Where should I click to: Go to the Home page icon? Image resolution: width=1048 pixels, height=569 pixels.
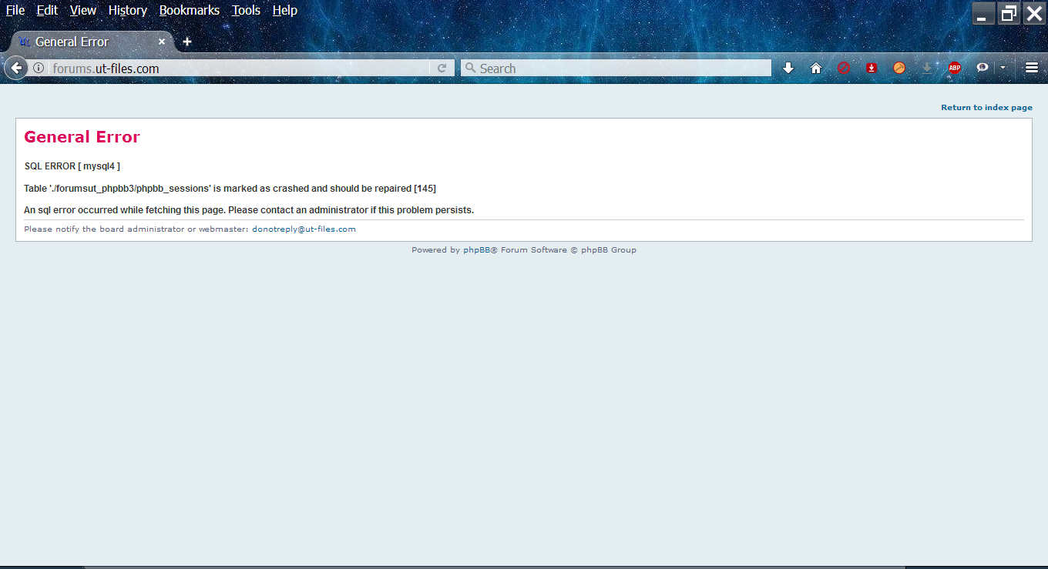tap(816, 69)
